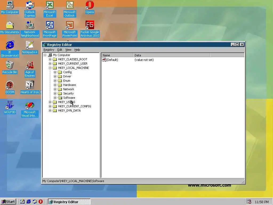
Task: Collapse the HKEY_LOCAL_MACHINE key
Action: coord(50,68)
